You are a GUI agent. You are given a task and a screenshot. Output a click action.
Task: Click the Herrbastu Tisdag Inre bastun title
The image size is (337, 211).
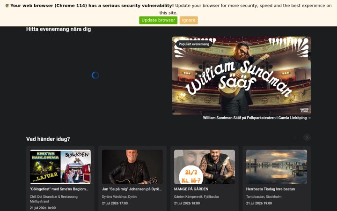click(x=271, y=189)
